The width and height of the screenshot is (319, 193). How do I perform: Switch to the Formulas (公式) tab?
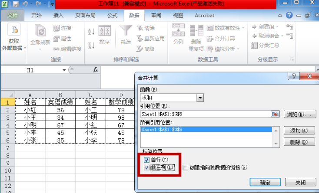112,15
